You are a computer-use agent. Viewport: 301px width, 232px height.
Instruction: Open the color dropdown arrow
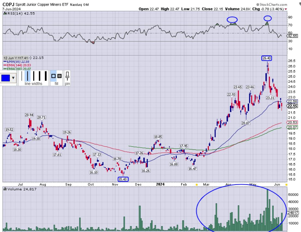pyautogui.click(x=13, y=78)
